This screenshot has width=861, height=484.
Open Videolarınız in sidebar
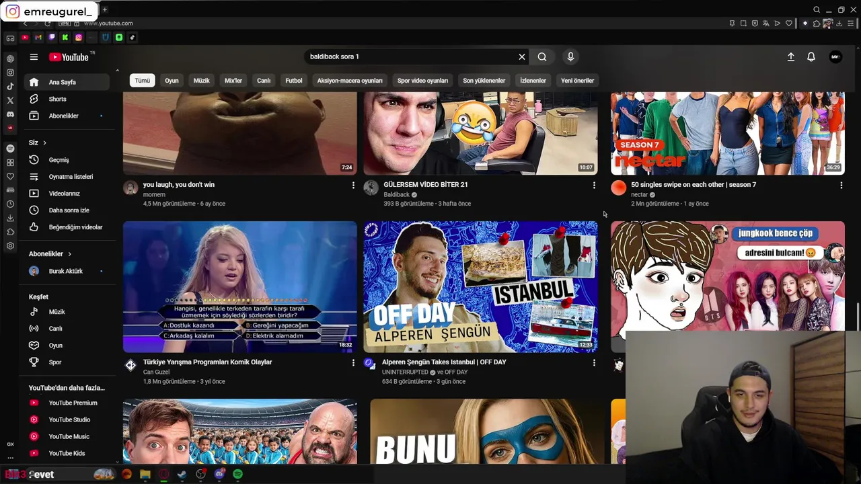(67, 194)
